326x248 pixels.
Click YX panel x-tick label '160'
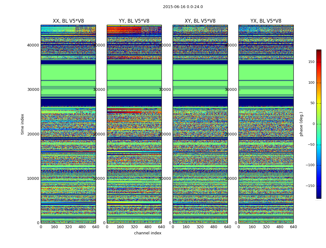click(252, 227)
